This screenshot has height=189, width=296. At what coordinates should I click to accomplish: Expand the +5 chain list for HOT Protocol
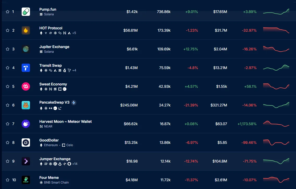(74, 33)
